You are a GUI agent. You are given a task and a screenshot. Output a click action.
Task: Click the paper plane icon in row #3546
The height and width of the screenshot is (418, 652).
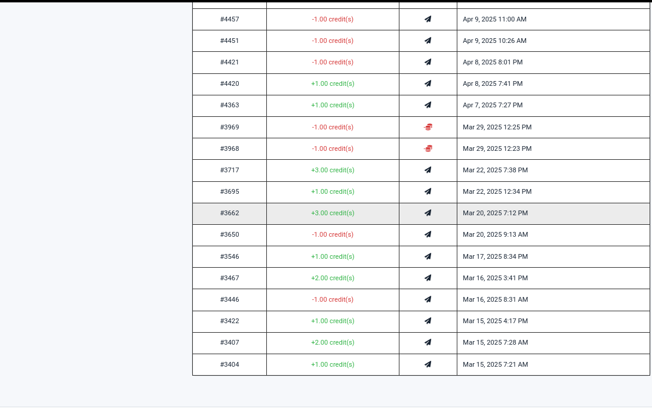[428, 256]
